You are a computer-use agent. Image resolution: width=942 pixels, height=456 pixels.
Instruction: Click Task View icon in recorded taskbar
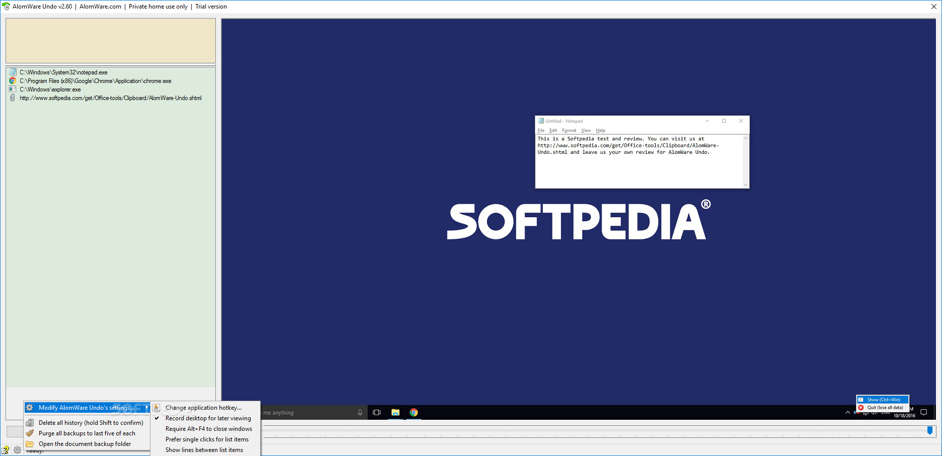tap(376, 412)
